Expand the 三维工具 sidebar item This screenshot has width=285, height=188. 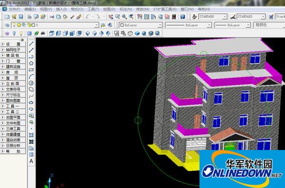[x=13, y=129]
